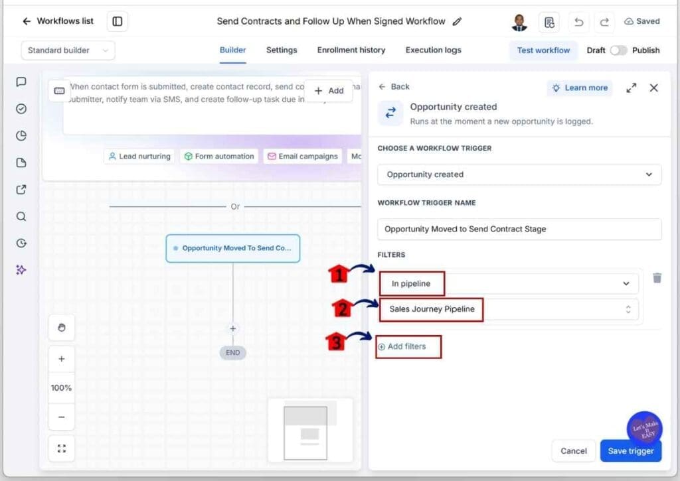The height and width of the screenshot is (481, 680).
Task: Open the Execution logs tab
Action: 433,50
